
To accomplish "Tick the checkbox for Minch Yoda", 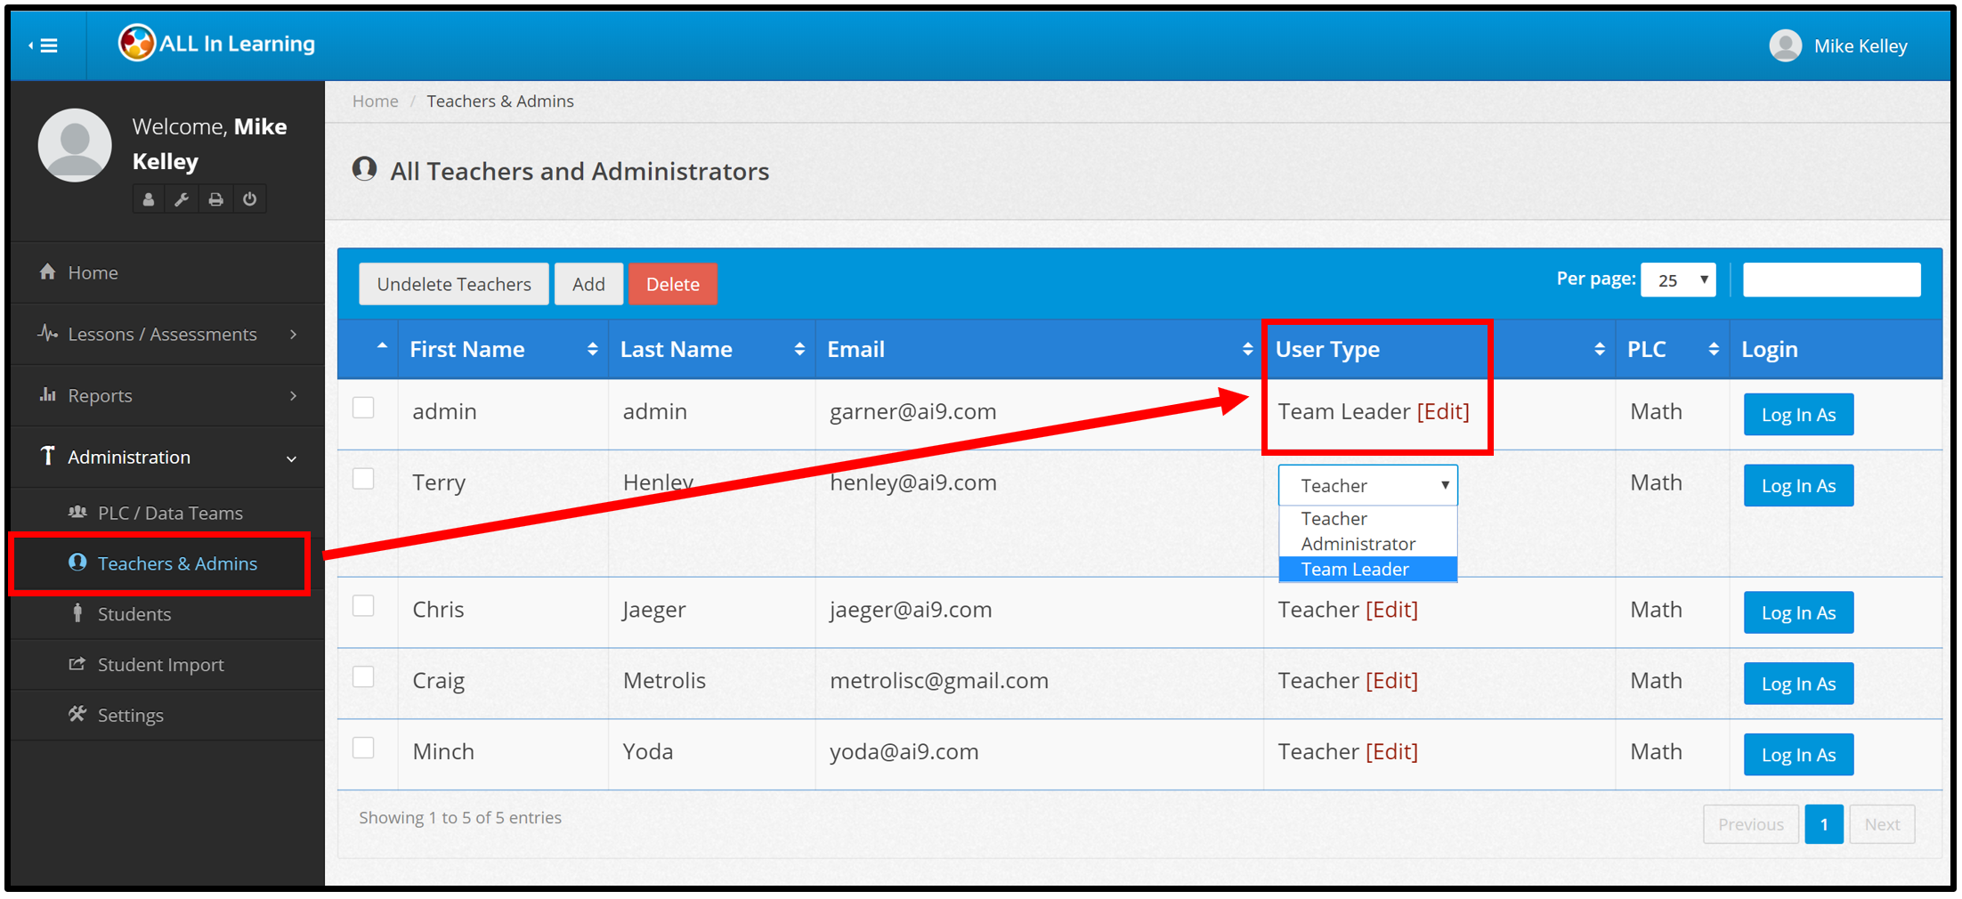I will 363,748.
